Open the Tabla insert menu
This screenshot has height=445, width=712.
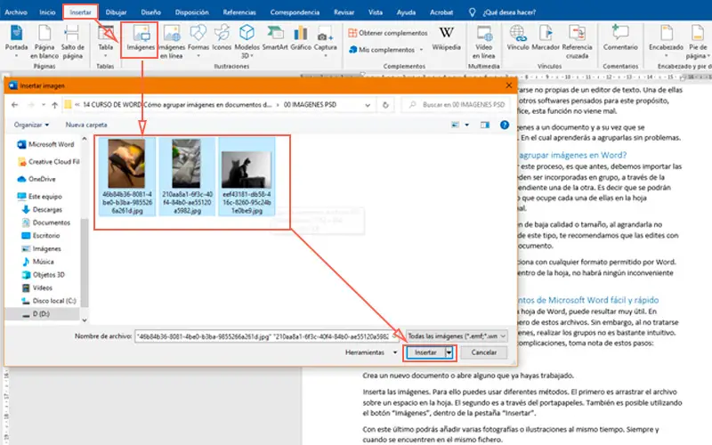[105, 41]
